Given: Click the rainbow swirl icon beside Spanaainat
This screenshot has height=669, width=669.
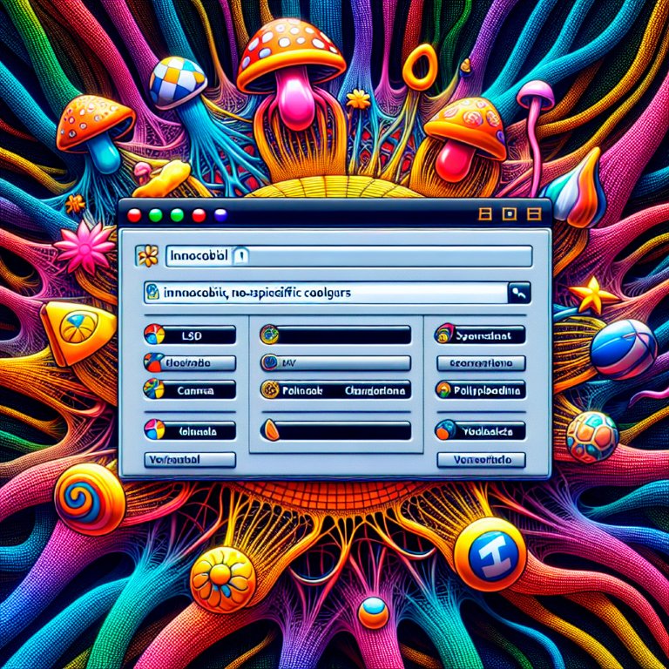Looking at the screenshot, I should pyautogui.click(x=445, y=334).
